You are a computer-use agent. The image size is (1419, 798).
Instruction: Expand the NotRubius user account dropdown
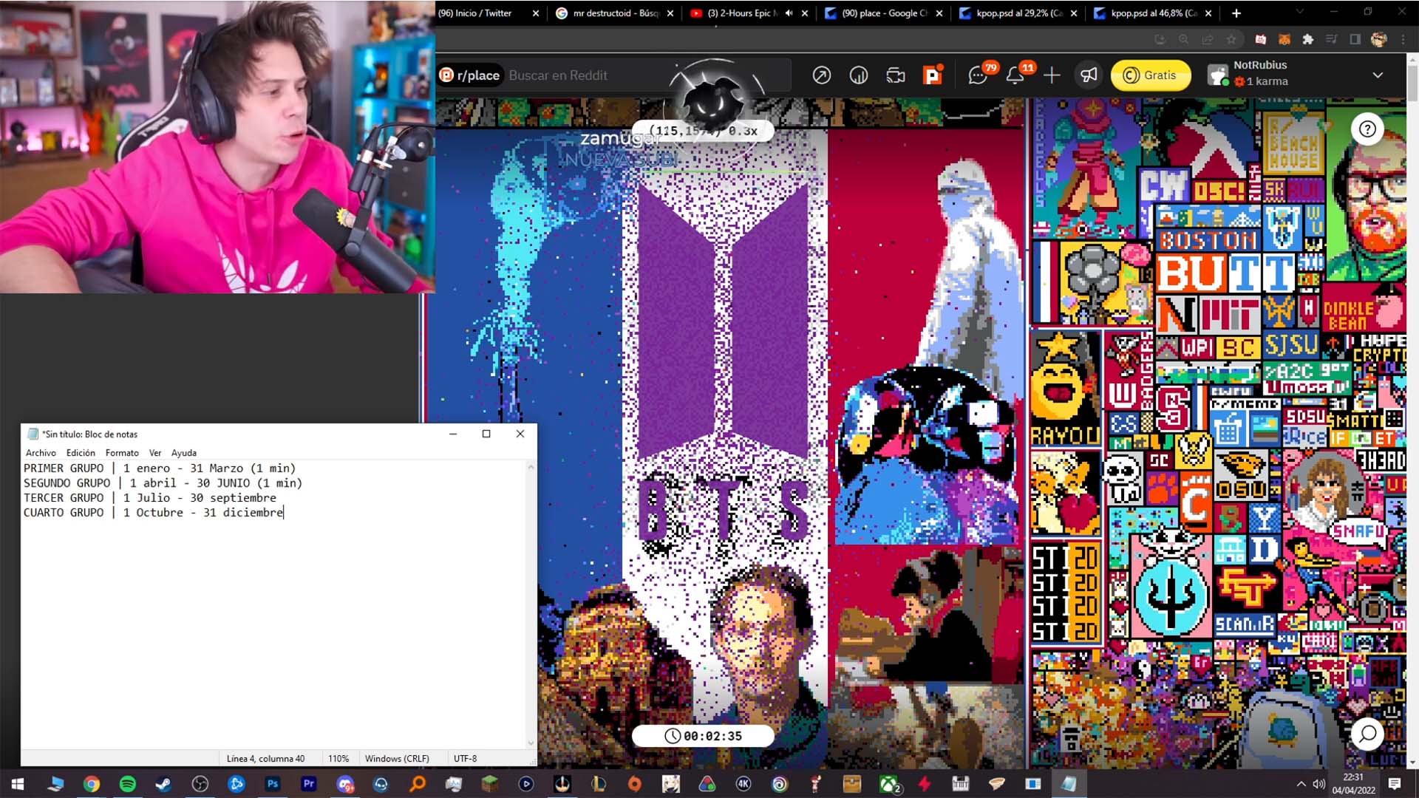1378,75
